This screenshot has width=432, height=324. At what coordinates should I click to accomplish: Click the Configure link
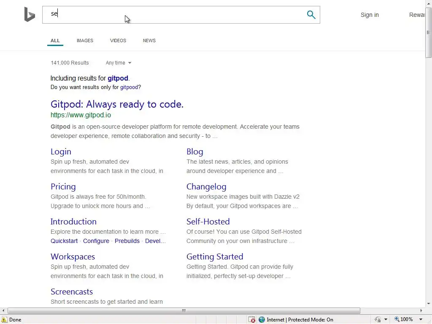(x=96, y=241)
